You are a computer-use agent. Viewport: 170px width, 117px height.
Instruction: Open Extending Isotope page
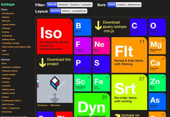11,43
